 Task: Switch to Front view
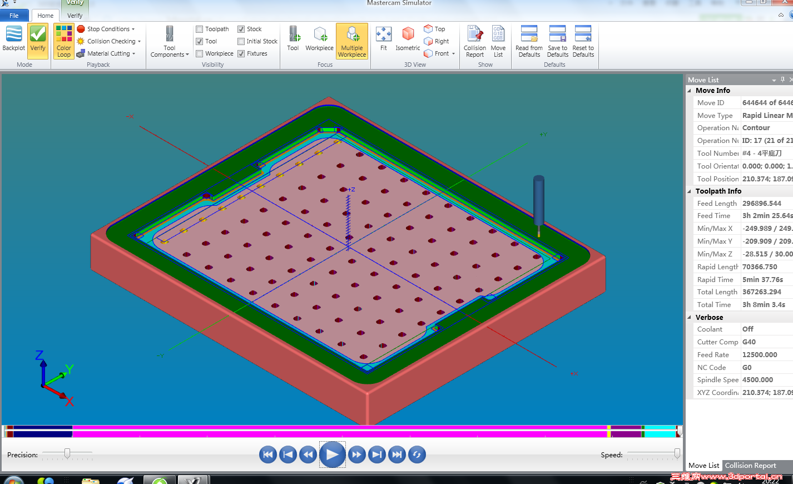click(x=437, y=53)
